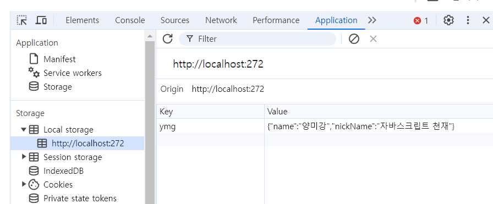Select Cookies in the sidebar
The width and height of the screenshot is (493, 204).
[x=58, y=185]
